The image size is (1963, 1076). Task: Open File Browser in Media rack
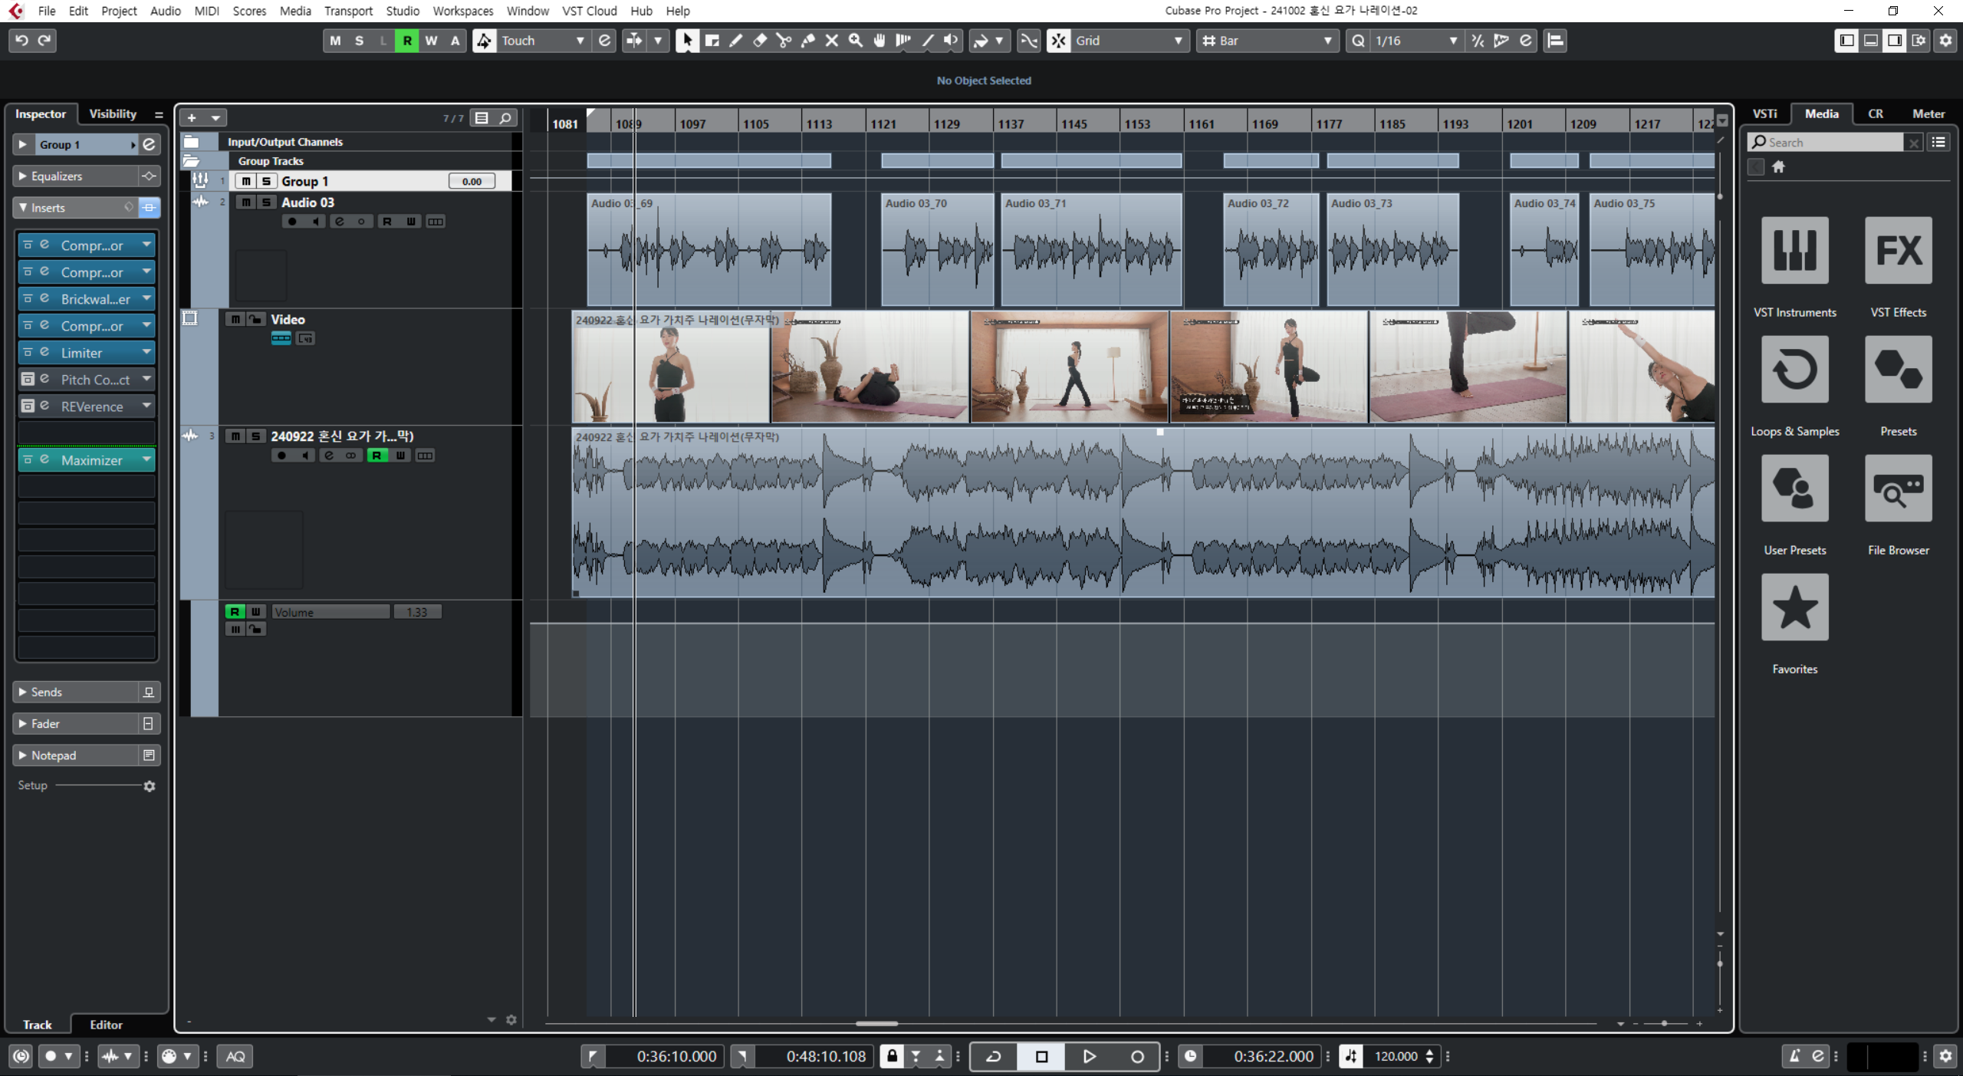(1898, 489)
